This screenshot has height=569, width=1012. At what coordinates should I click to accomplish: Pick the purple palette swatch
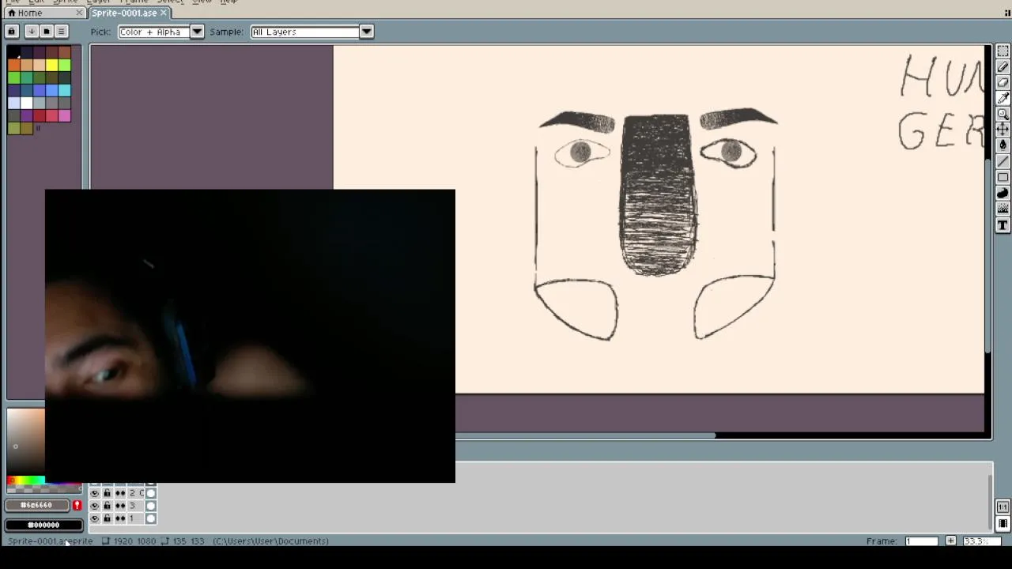26,115
